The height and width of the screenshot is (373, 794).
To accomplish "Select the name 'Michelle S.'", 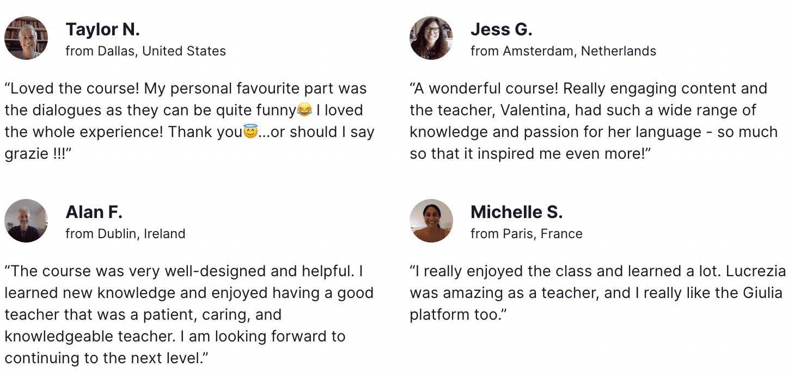I will coord(516,212).
